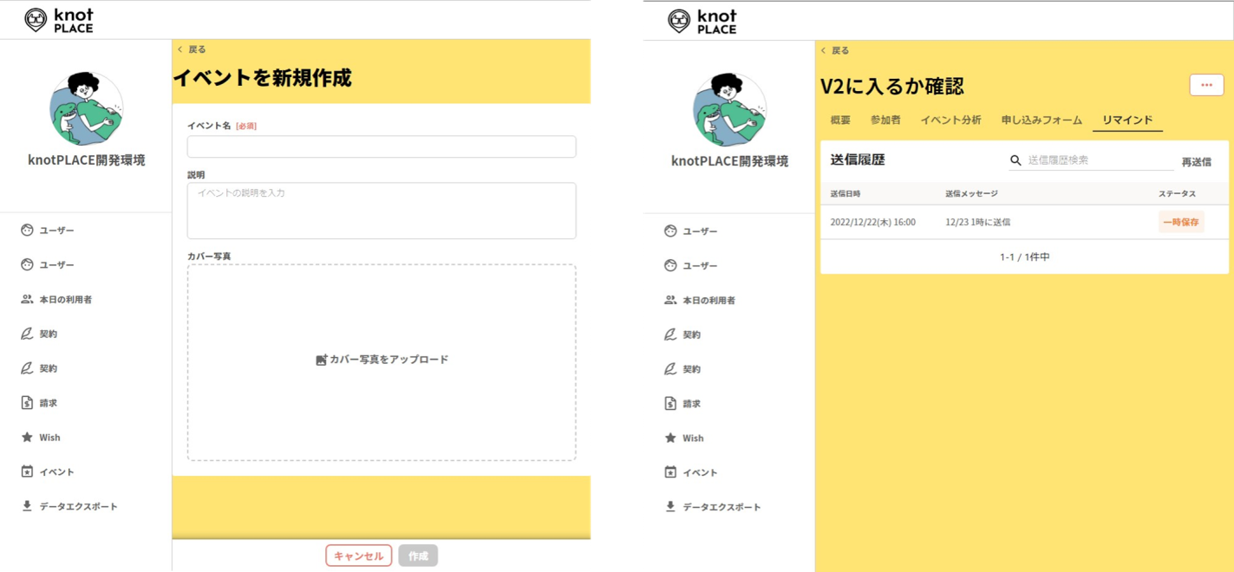
Task: Open the イベント section in the sidebar
Action: coord(52,471)
